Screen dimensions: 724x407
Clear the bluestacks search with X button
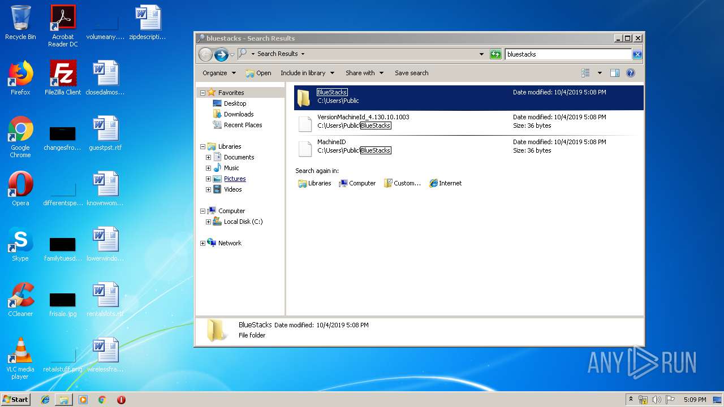coord(637,54)
